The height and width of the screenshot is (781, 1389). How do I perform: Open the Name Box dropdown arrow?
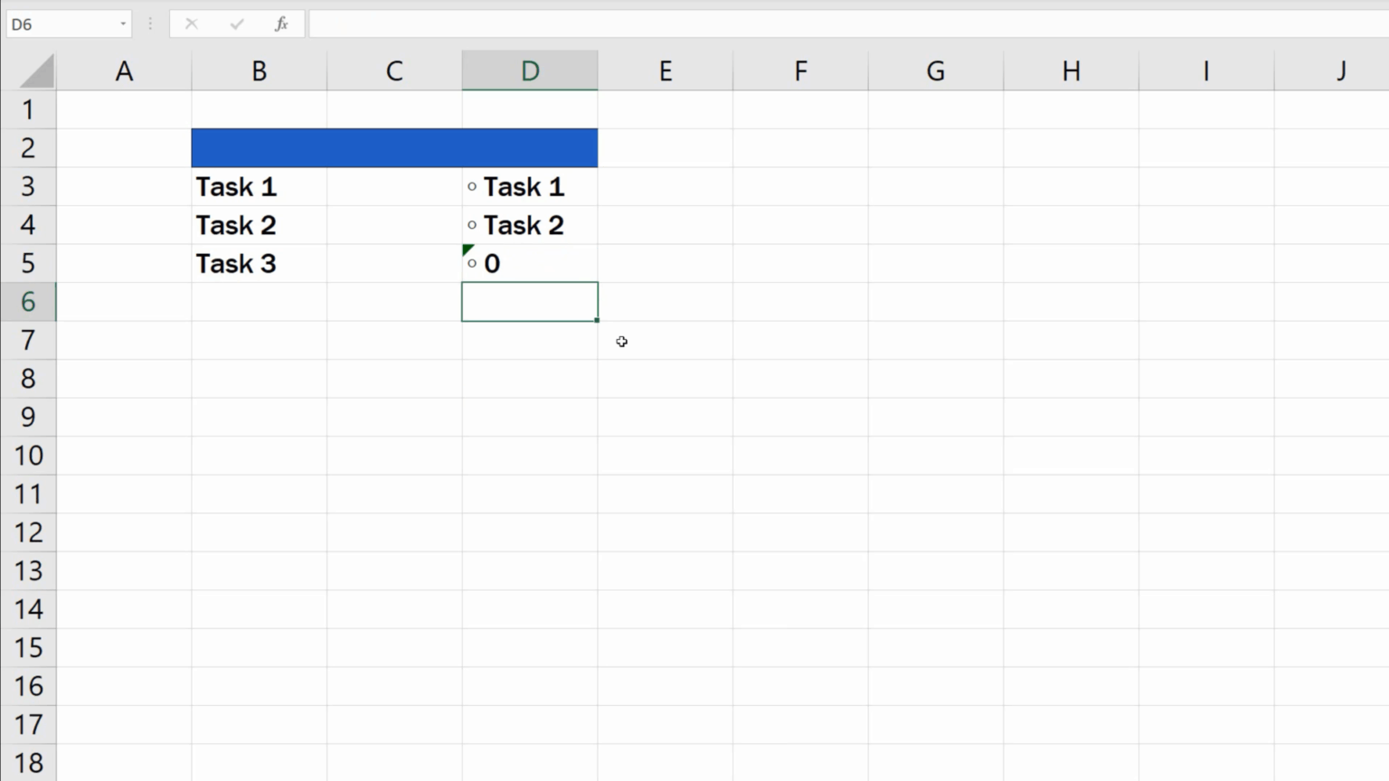123,24
